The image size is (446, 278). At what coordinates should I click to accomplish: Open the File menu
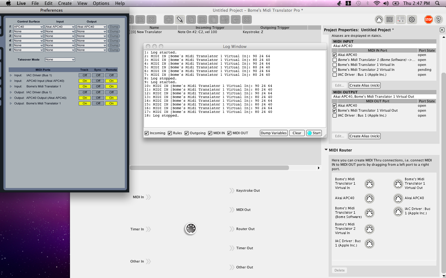[x=35, y=3]
